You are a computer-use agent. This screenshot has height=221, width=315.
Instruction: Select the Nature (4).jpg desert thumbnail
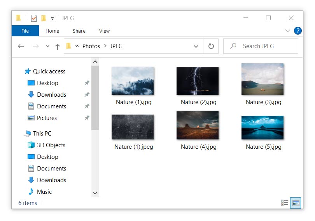[198, 125]
